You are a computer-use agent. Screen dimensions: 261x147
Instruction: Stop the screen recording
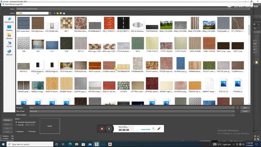pos(102,129)
